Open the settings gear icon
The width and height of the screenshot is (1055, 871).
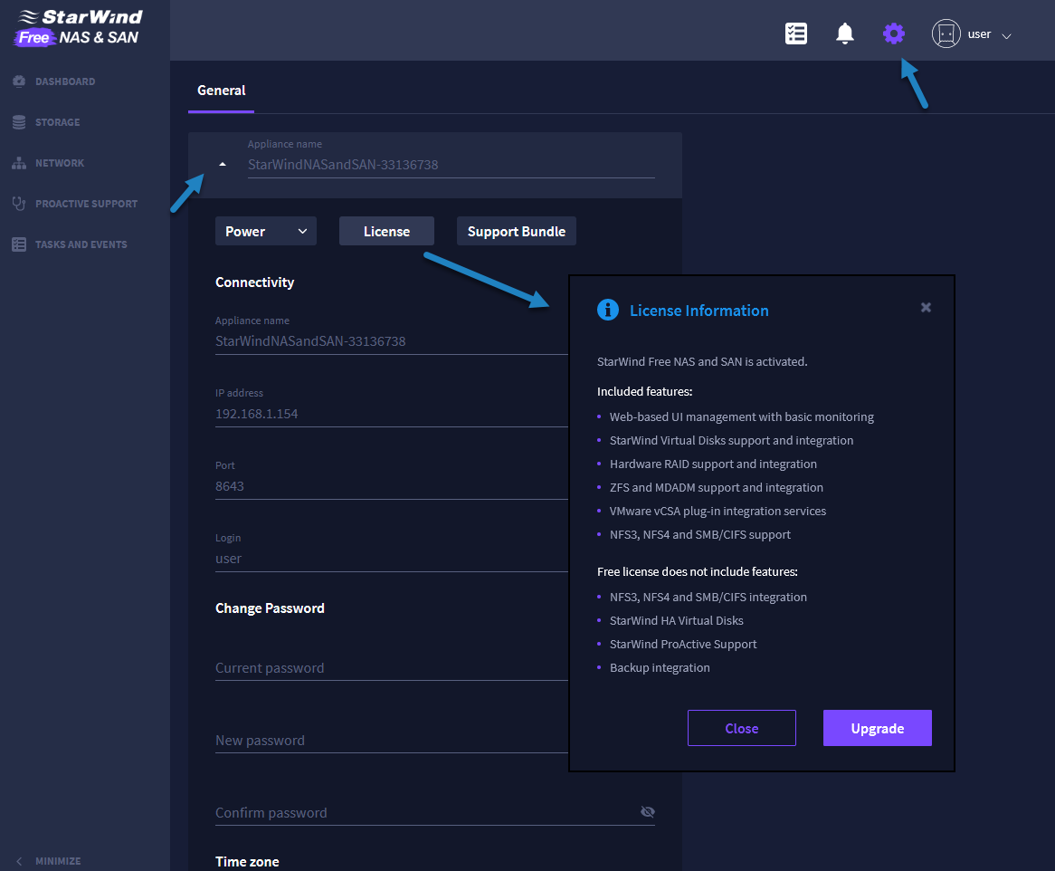pyautogui.click(x=894, y=33)
